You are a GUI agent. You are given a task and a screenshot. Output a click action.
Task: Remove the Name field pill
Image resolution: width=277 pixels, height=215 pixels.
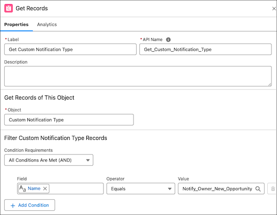click(x=45, y=189)
